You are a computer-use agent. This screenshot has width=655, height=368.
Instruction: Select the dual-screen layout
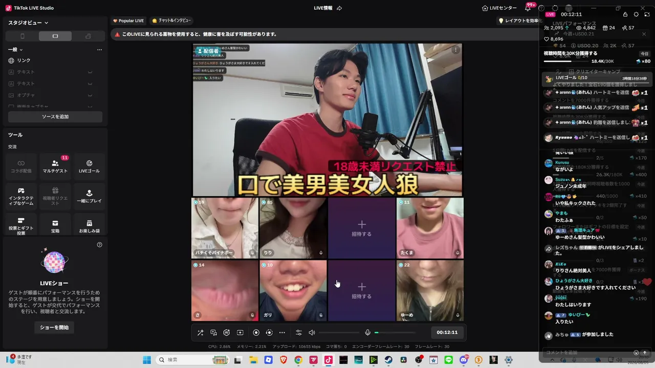click(88, 36)
